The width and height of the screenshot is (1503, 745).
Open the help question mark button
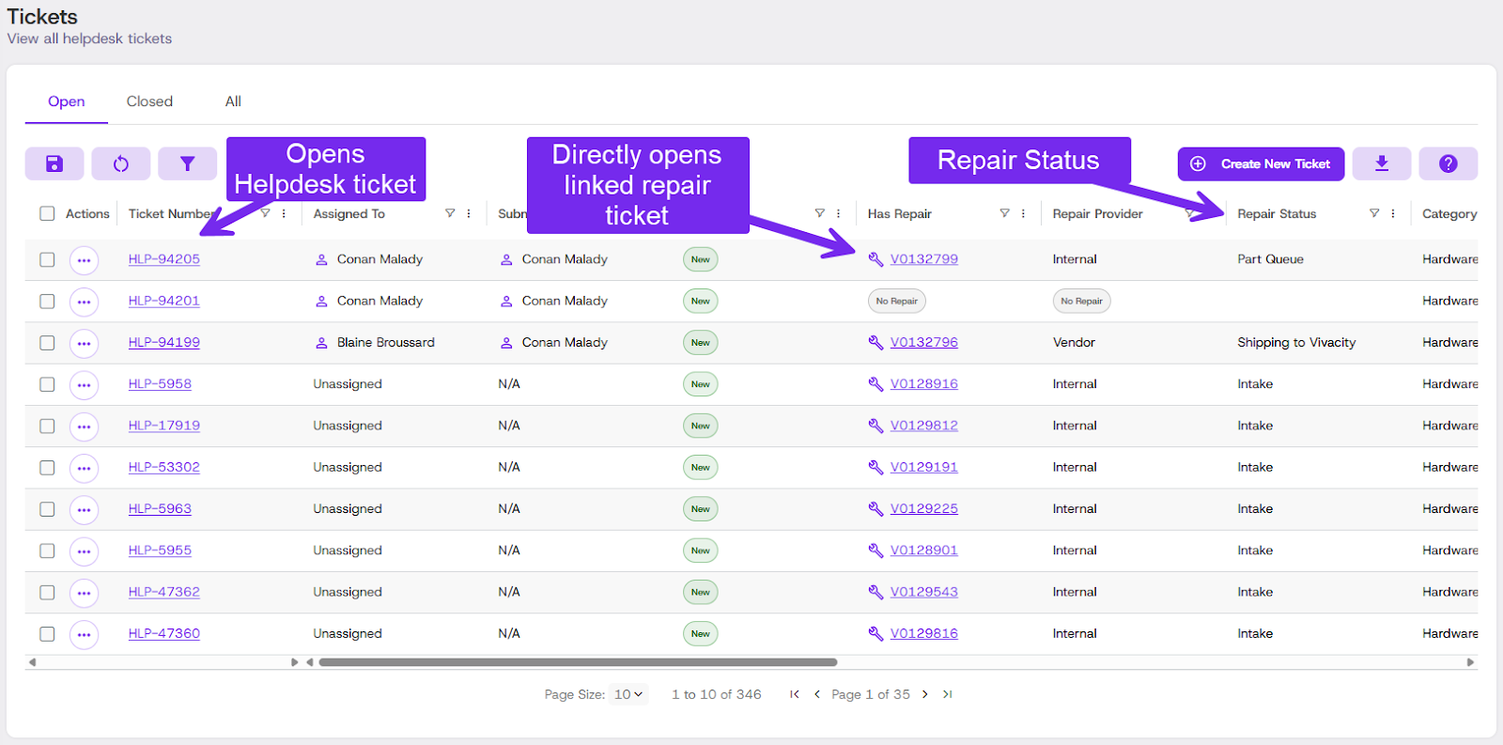tap(1449, 163)
